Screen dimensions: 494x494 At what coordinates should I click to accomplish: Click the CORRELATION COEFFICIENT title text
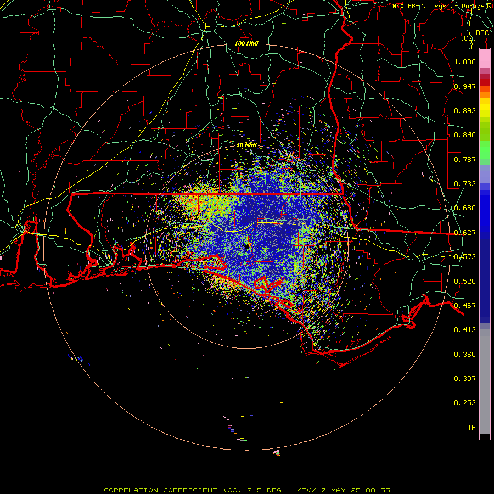(x=160, y=490)
